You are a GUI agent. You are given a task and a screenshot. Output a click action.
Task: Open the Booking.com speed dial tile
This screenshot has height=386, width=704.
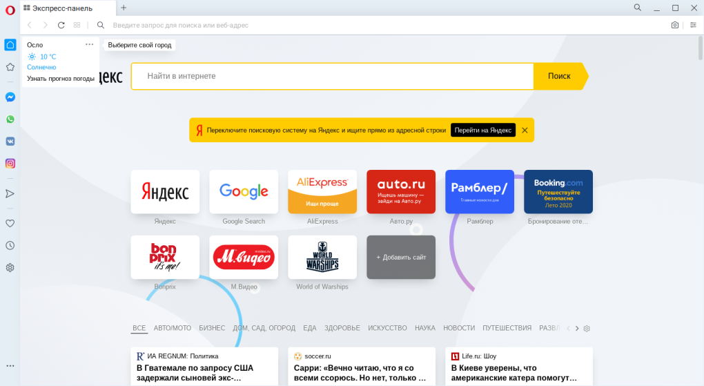[x=558, y=192]
